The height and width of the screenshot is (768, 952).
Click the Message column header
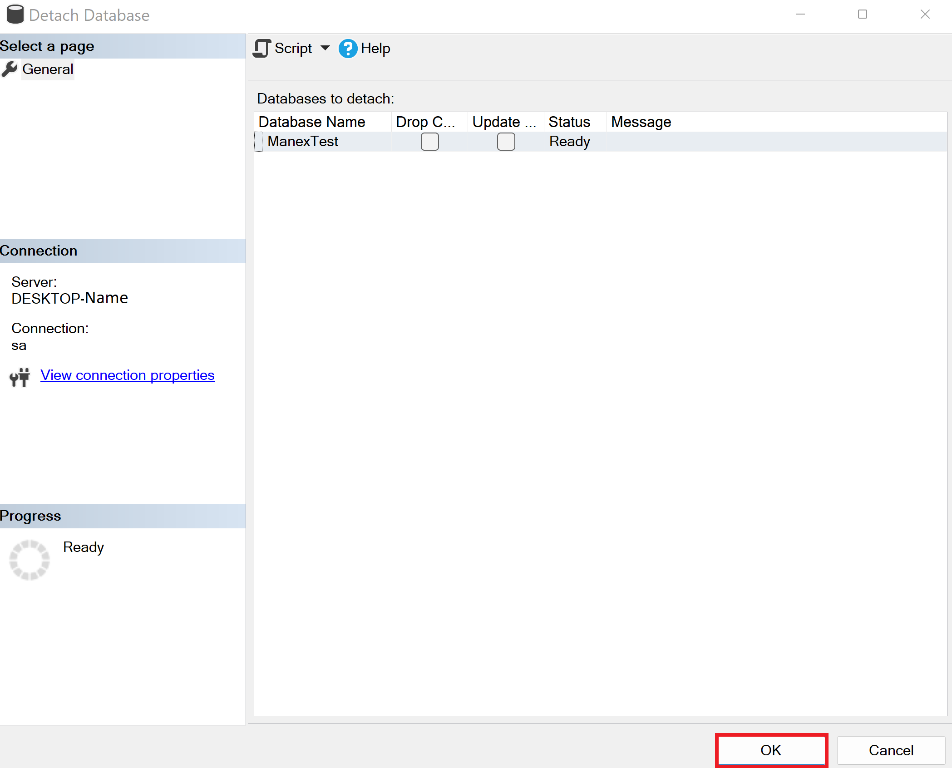click(641, 122)
